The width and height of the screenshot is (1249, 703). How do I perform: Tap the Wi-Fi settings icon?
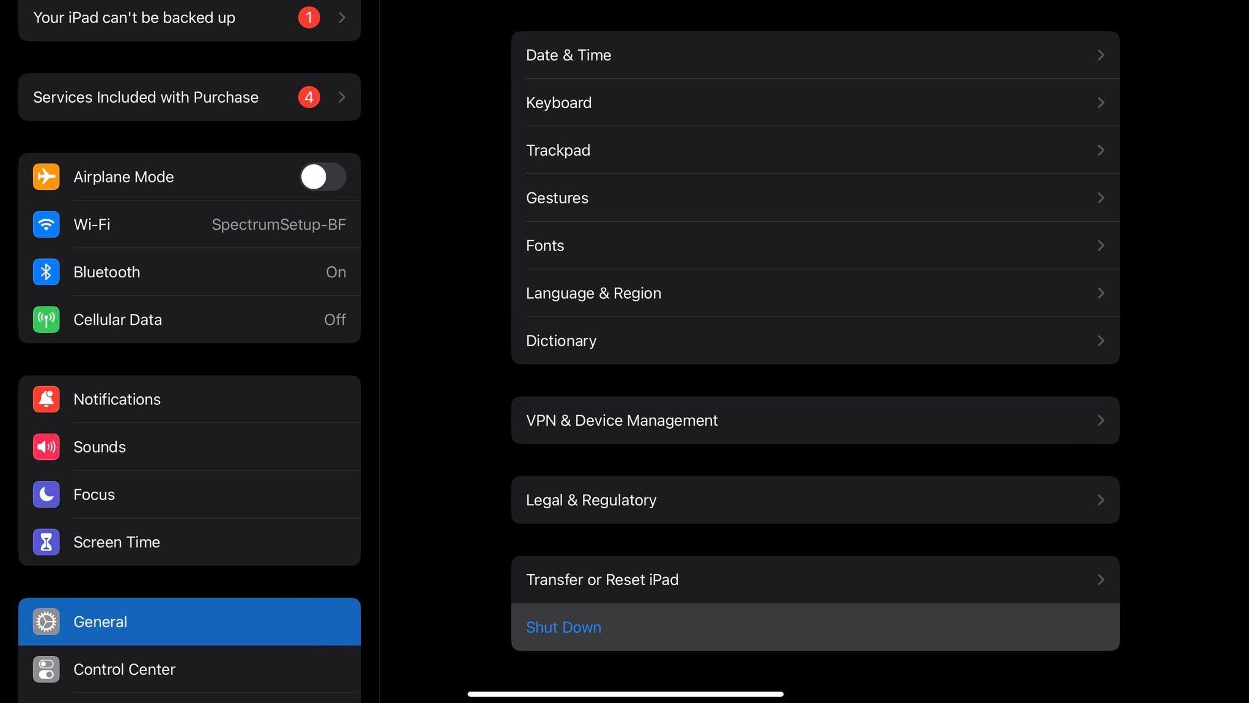click(x=45, y=224)
